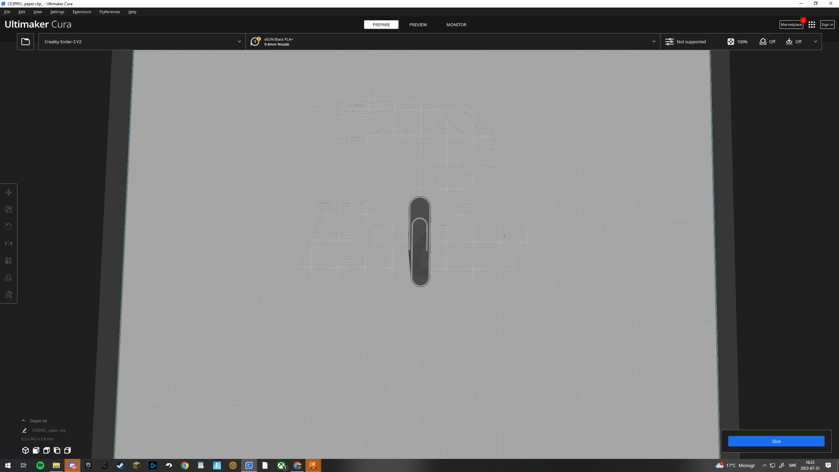Select the Mirror tool in left toolbar

click(9, 244)
